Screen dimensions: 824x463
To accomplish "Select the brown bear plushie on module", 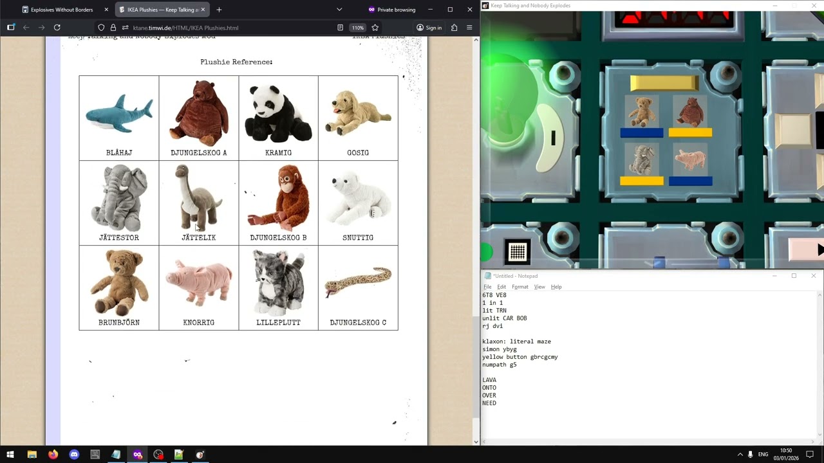I will [x=690, y=112].
